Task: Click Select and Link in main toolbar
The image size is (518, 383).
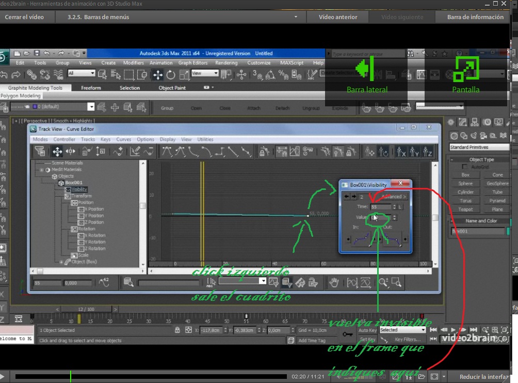Action: tap(31, 75)
